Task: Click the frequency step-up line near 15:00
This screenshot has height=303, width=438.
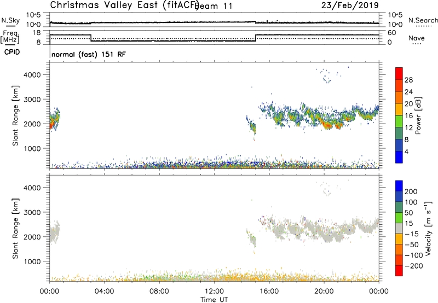Action: 256,38
